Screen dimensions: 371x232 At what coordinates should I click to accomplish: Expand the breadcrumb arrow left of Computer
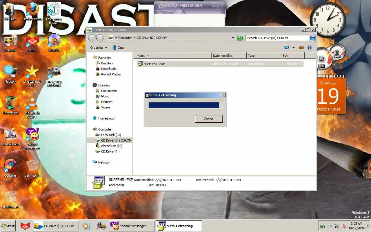point(116,38)
